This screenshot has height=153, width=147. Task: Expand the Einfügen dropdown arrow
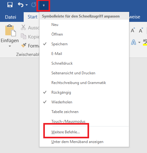(x=10, y=46)
